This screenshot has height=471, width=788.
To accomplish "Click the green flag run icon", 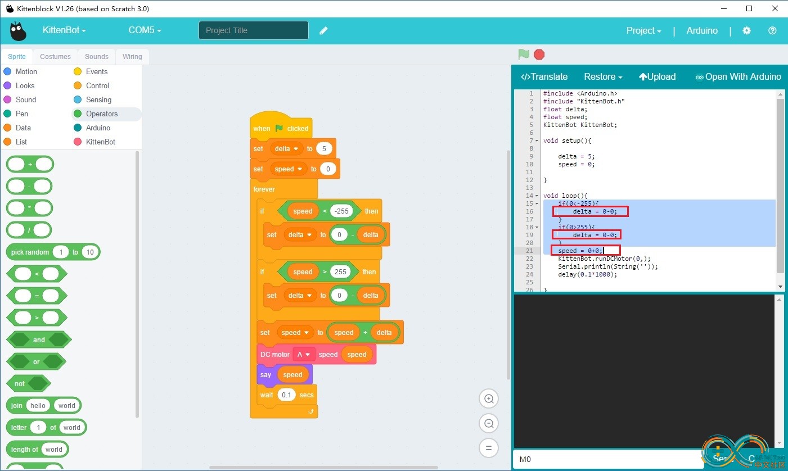I will [x=524, y=54].
